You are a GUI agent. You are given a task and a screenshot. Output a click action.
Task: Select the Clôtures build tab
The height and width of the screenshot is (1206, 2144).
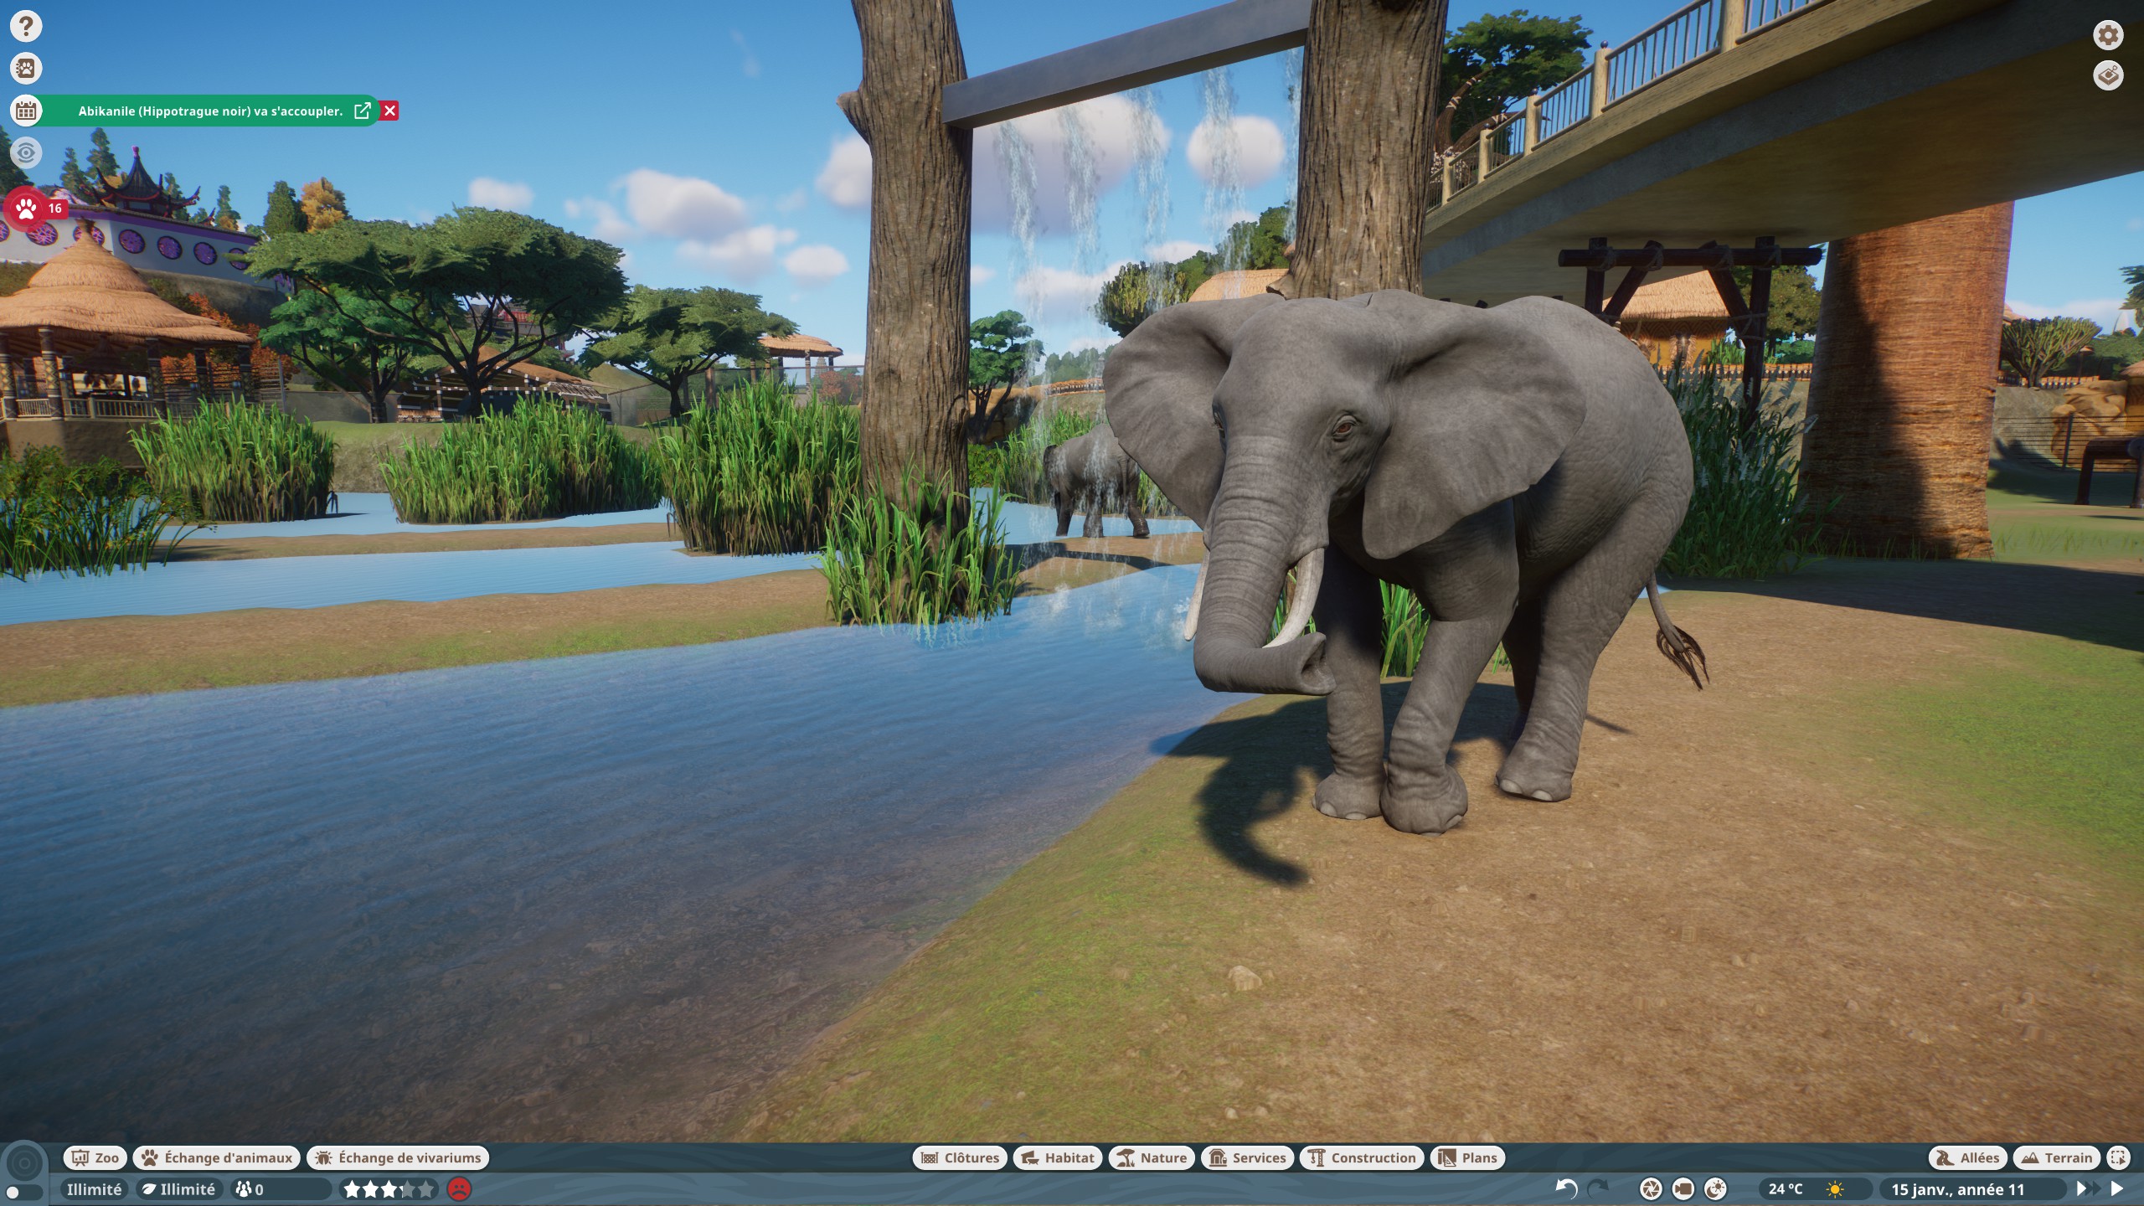(x=960, y=1157)
